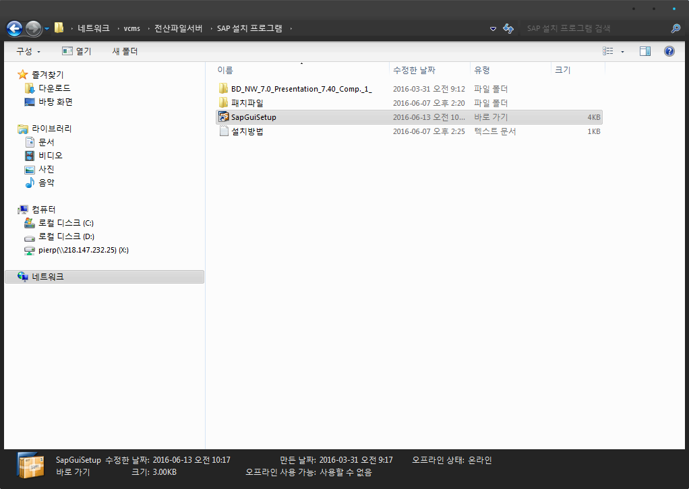Open the address bar history dropdown
Image resolution: width=689 pixels, height=489 pixels.
[493, 29]
